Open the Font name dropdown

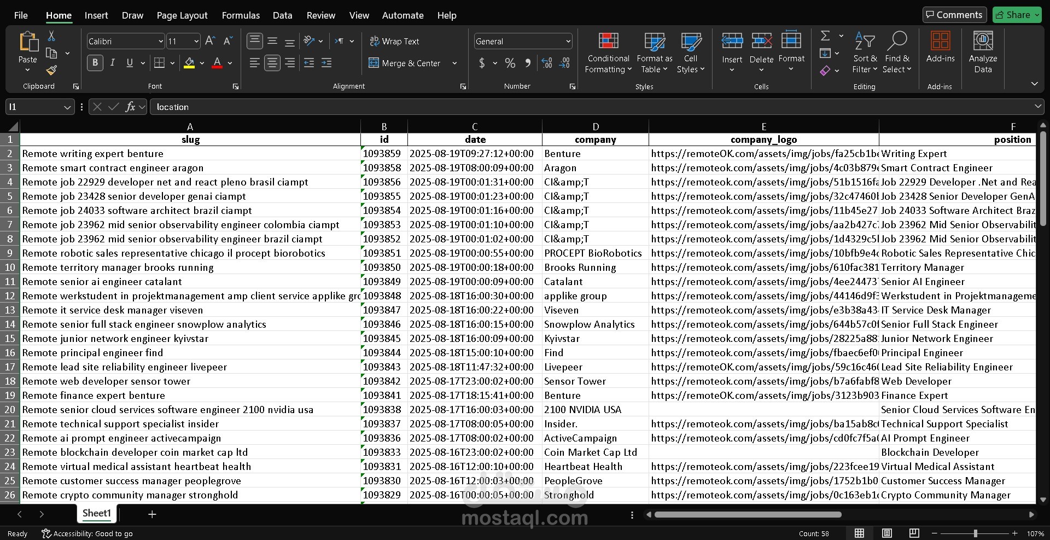[161, 41]
